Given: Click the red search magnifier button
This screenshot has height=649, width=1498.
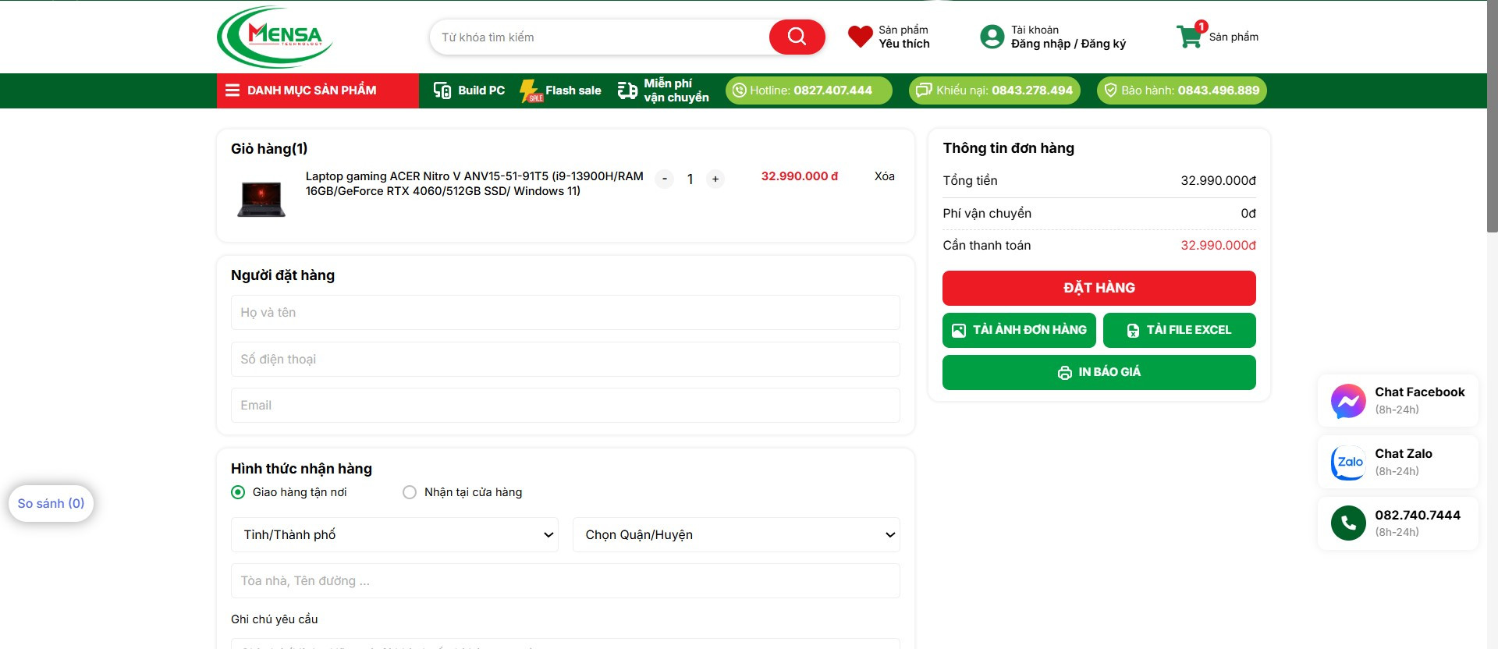Looking at the screenshot, I should (x=797, y=37).
